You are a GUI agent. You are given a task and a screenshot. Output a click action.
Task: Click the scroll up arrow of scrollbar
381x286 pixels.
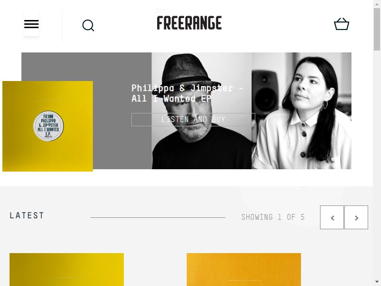[x=377, y=3]
